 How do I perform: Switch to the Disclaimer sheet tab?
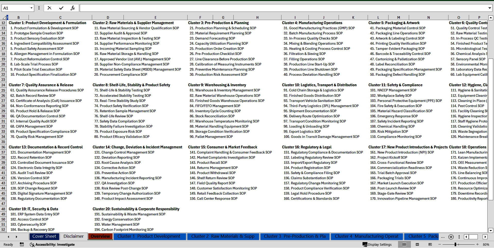(73, 236)
